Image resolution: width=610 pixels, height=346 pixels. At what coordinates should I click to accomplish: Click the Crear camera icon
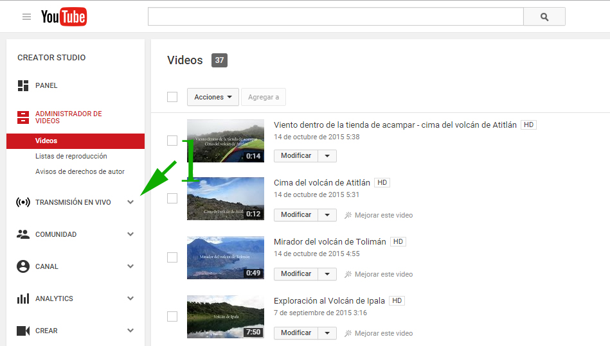coord(23,331)
